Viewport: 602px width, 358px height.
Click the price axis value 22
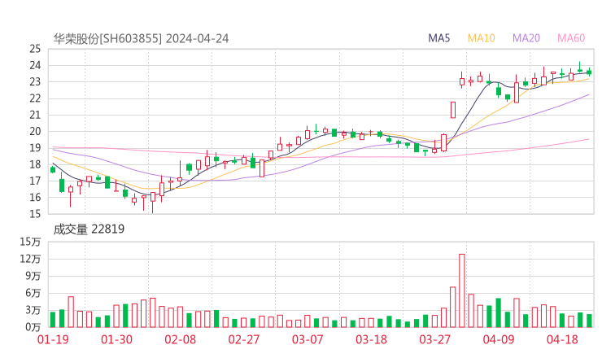(x=35, y=98)
